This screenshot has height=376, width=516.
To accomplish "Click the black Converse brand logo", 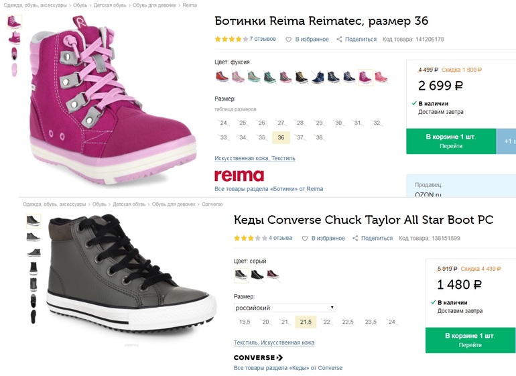I will [258, 357].
